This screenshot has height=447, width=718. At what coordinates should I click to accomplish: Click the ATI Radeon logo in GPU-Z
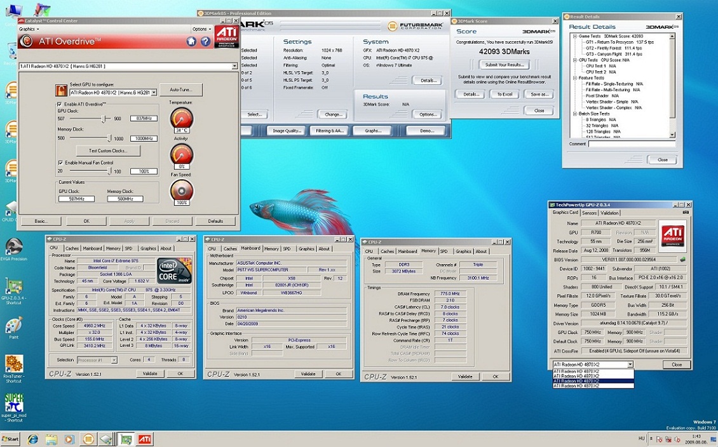[672, 236]
